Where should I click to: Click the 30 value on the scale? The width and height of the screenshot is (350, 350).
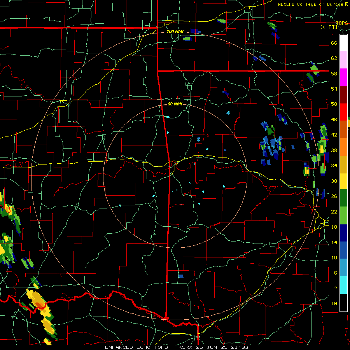[334, 181]
